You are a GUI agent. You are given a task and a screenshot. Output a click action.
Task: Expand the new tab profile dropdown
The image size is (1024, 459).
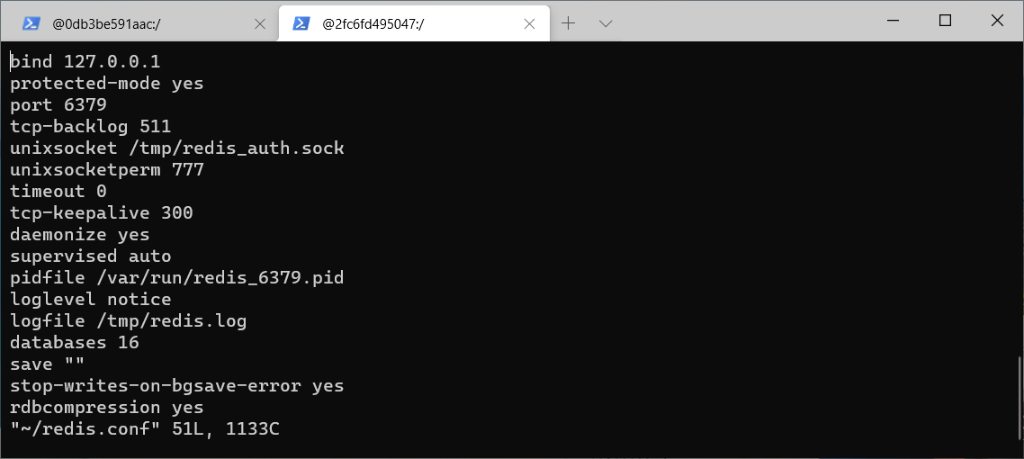[x=606, y=23]
